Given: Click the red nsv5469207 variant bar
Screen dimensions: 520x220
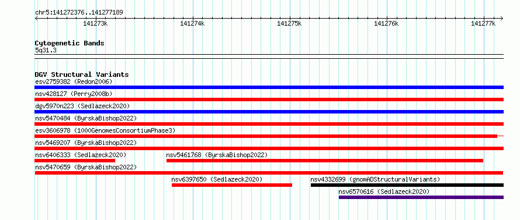Looking at the screenshot, I should pyautogui.click(x=269, y=148).
